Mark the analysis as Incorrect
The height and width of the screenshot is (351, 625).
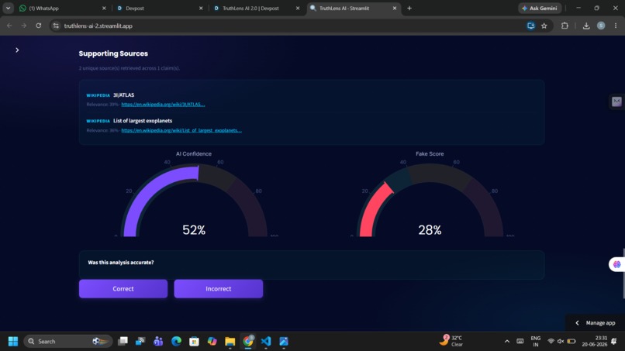tap(219, 289)
